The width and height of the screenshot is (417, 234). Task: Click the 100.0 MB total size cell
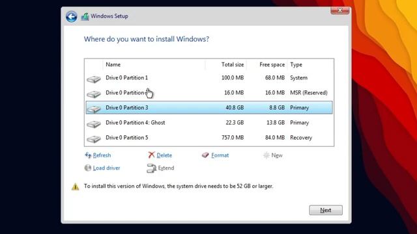click(x=233, y=78)
